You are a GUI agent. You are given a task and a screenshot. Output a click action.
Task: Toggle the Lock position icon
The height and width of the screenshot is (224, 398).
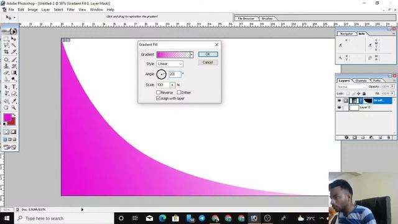[359, 93]
